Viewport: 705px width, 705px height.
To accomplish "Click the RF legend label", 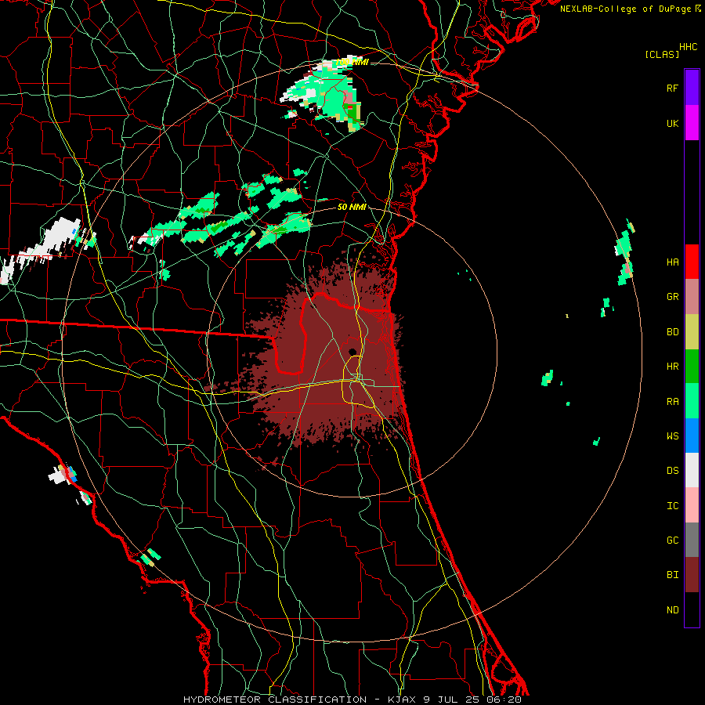I will [672, 88].
